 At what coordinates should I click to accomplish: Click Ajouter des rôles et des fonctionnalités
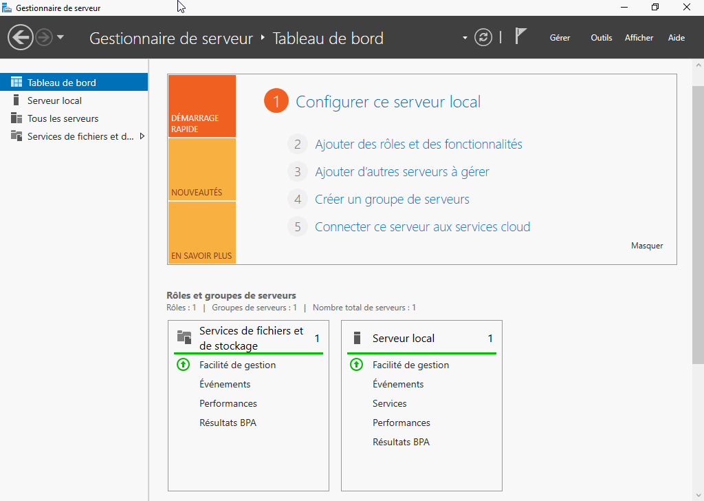click(418, 145)
